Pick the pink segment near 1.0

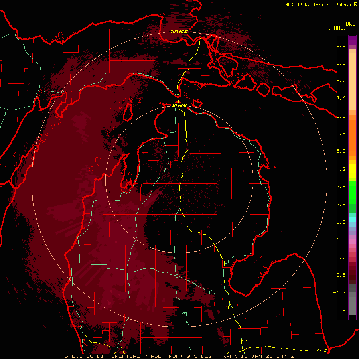tap(352, 242)
